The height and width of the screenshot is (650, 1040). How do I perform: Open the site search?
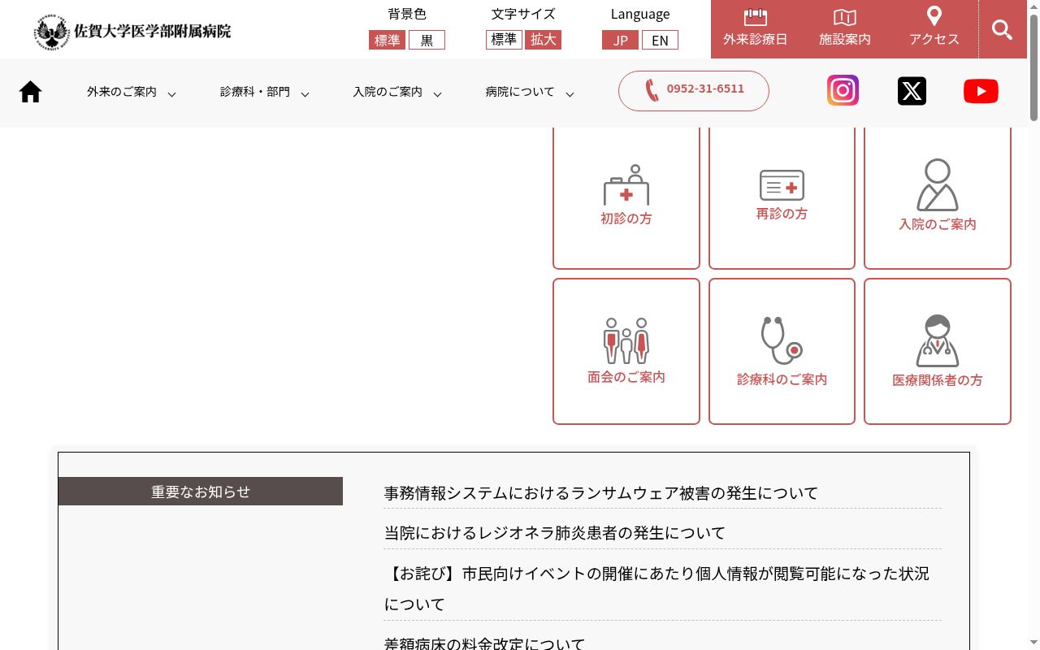pos(1002,29)
